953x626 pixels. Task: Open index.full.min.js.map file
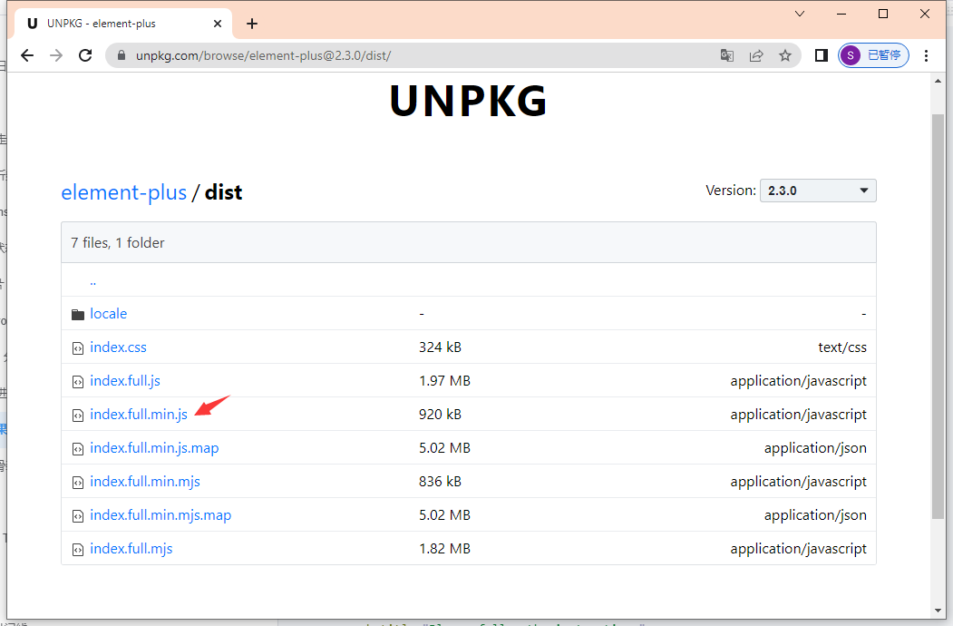154,448
